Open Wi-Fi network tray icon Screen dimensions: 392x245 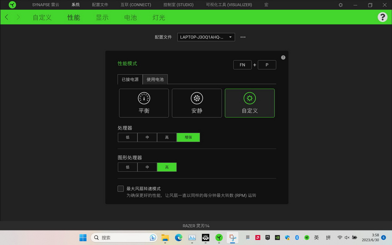pos(340,237)
